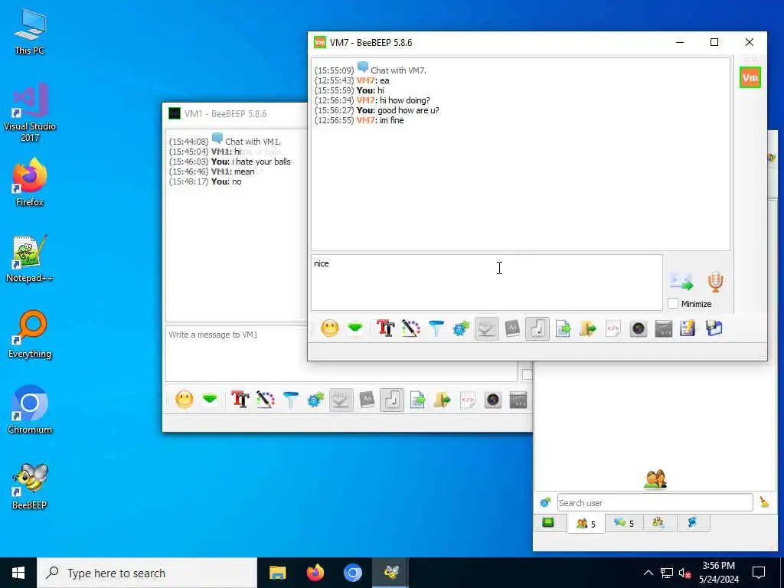Open Visual Studio 2017 desktop shortcut
The width and height of the screenshot is (784, 588).
tap(30, 113)
